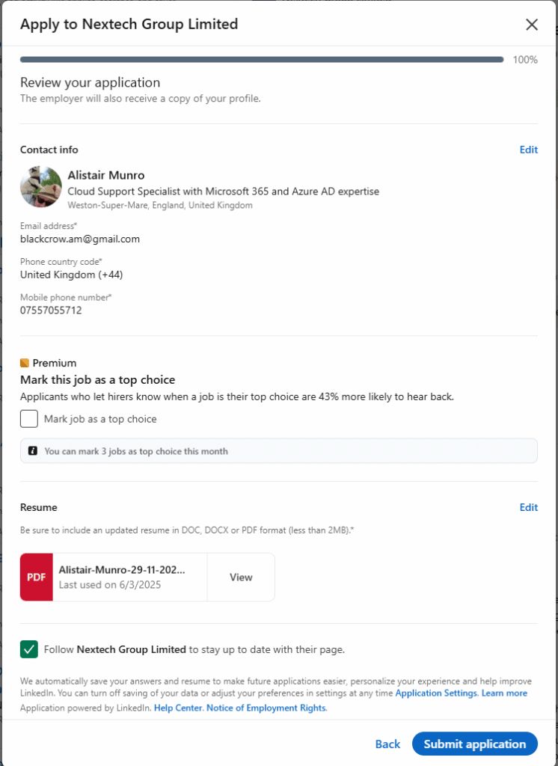Select the Alistair-Munro resume file name

(121, 569)
